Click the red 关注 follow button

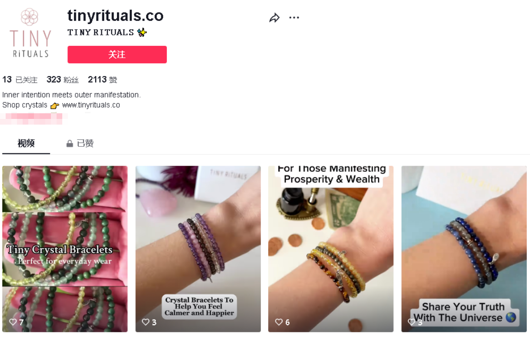click(x=117, y=54)
